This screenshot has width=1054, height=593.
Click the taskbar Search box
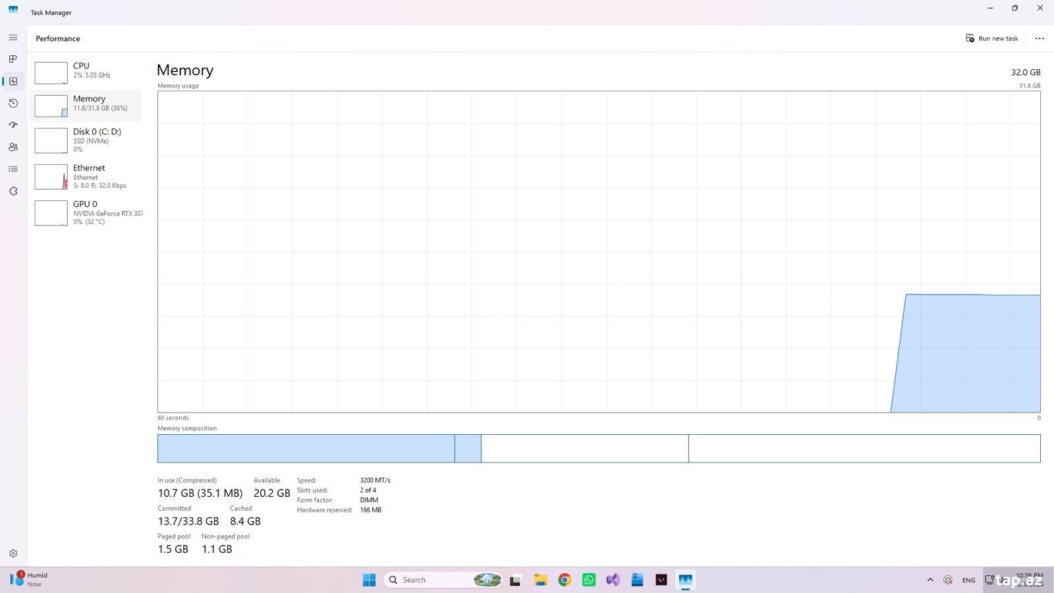[443, 580]
